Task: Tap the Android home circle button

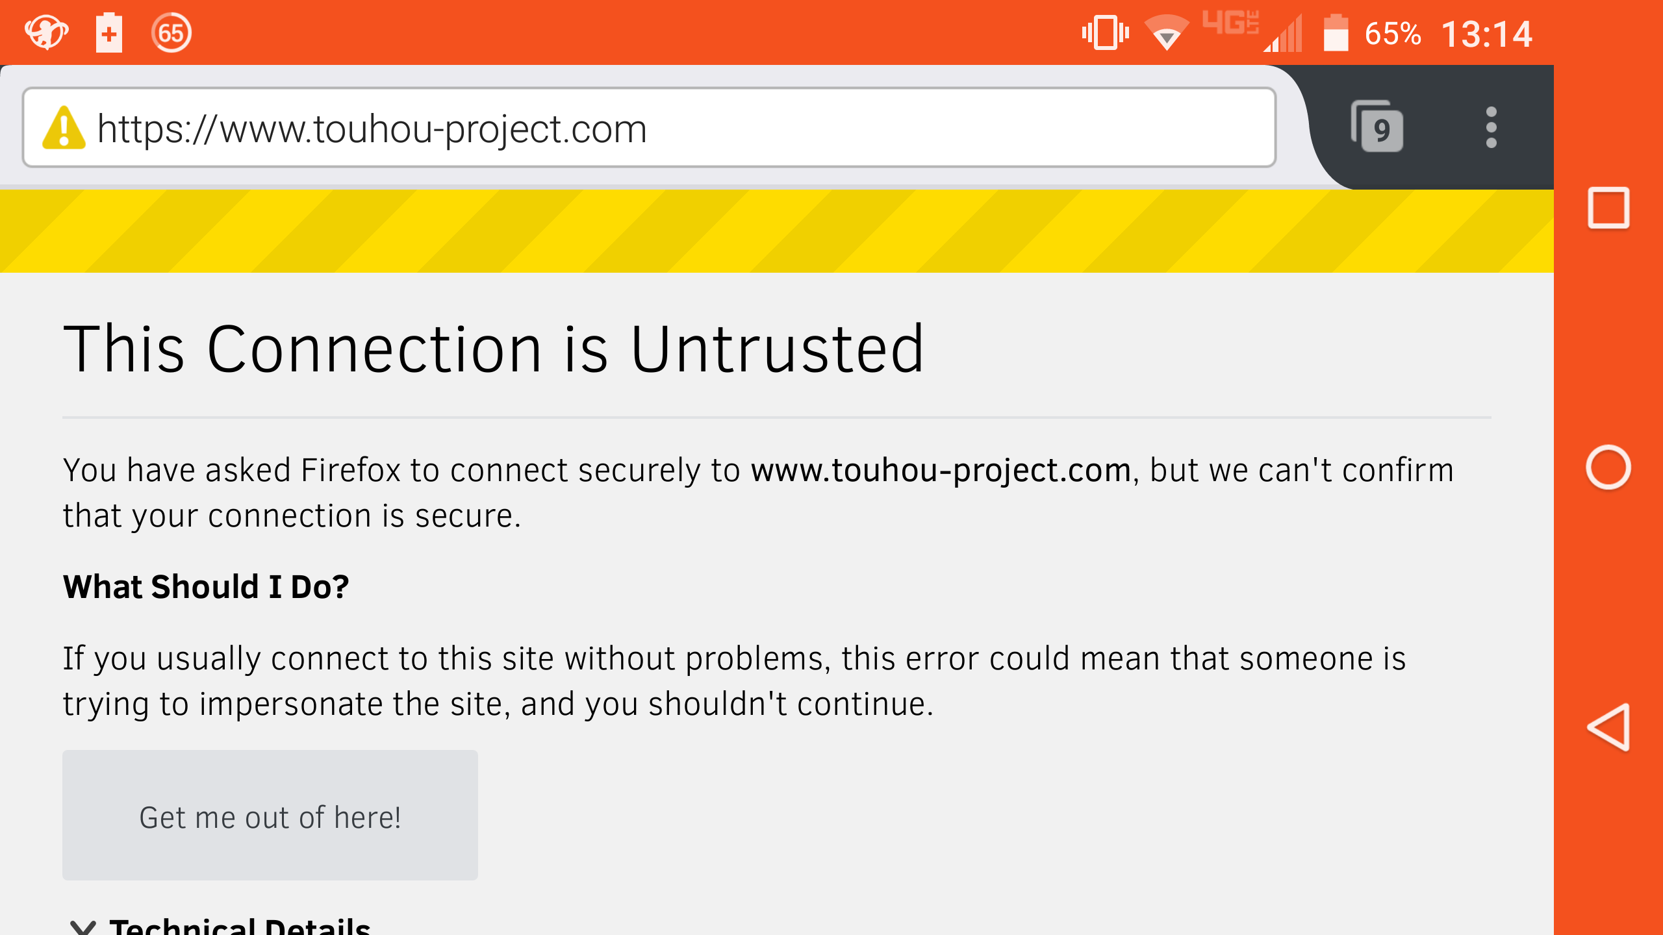Action: coord(1608,467)
